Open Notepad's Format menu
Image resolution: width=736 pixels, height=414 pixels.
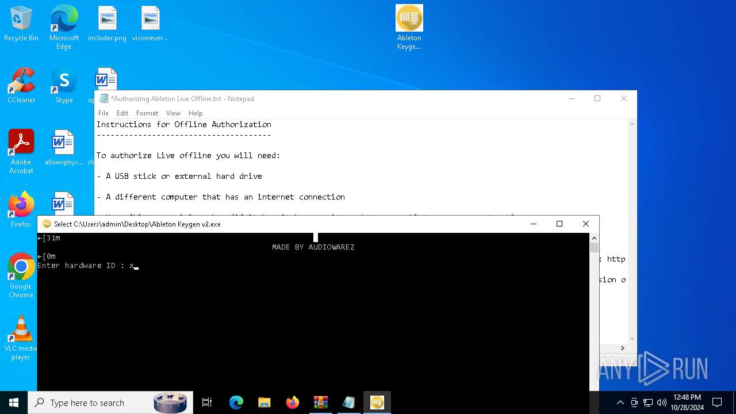(147, 113)
